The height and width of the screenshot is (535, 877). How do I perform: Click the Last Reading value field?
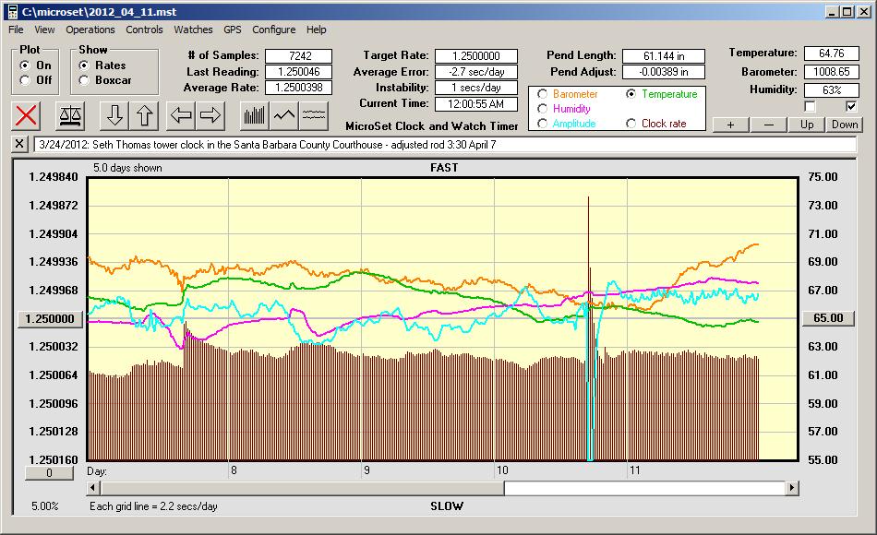tap(299, 72)
